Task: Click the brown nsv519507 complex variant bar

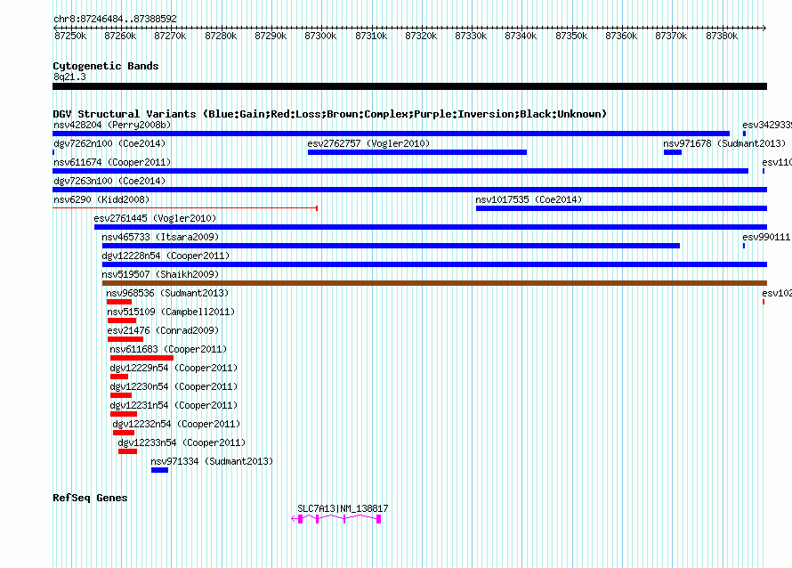Action: tap(434, 283)
